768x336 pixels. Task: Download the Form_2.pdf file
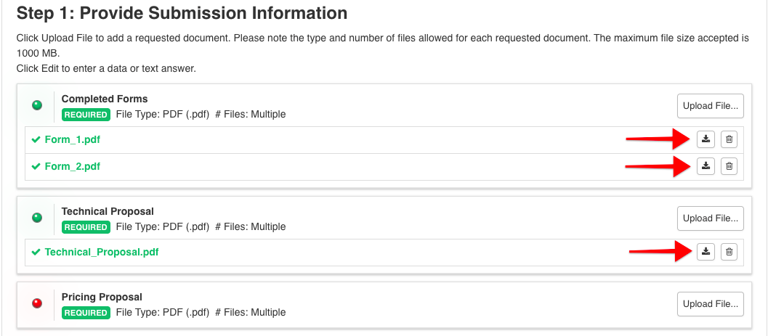(x=706, y=166)
